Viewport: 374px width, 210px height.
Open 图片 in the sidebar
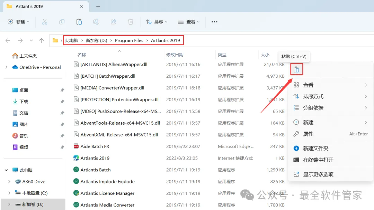tap(20, 124)
